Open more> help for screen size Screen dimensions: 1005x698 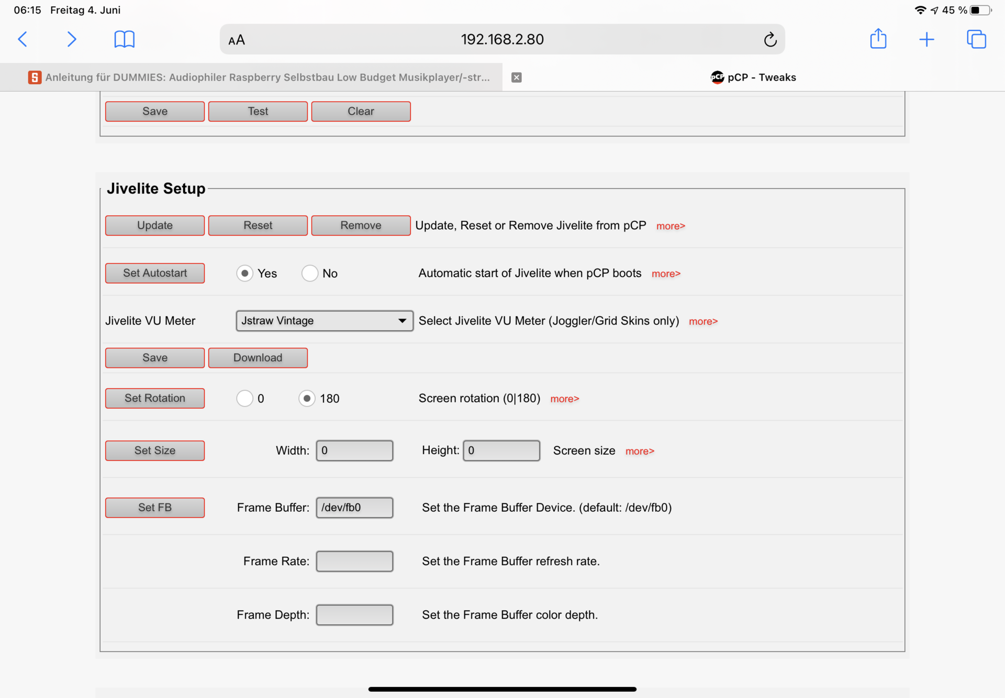click(x=640, y=451)
